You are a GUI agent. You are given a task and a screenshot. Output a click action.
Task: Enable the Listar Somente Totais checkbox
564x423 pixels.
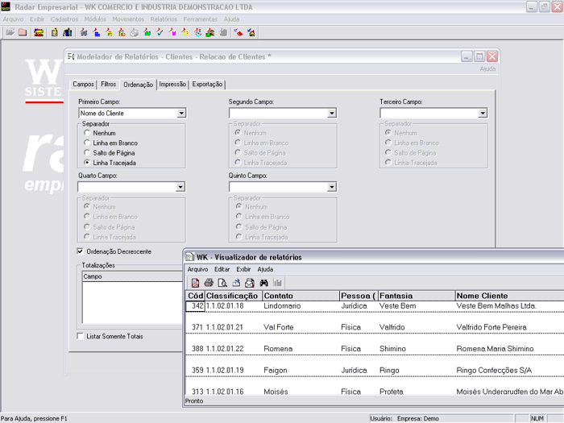(80, 336)
